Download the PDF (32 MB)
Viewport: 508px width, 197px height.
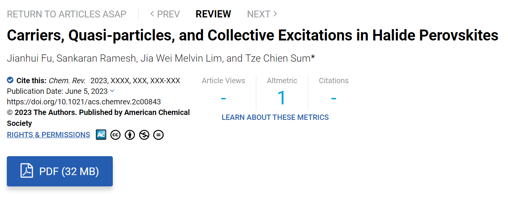pyautogui.click(x=60, y=171)
